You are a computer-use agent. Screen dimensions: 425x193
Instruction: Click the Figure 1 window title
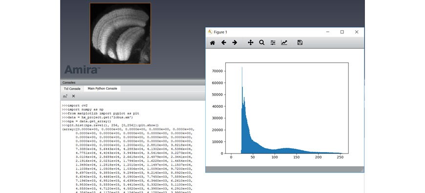point(220,32)
